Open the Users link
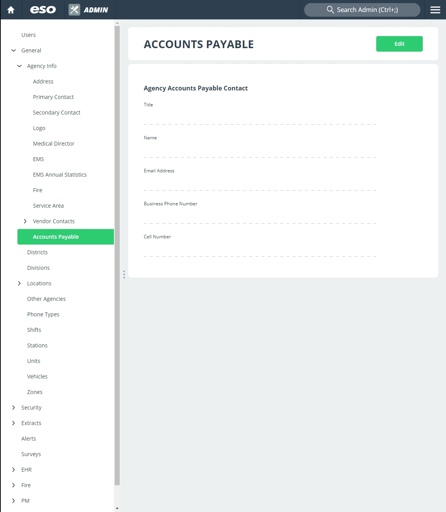The width and height of the screenshot is (446, 512). click(x=28, y=35)
